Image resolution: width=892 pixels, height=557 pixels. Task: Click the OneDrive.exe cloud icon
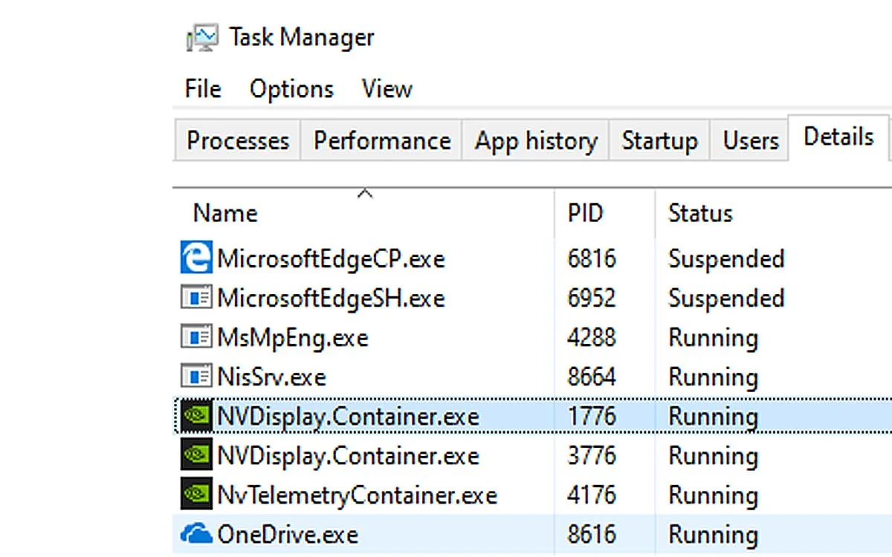196,534
